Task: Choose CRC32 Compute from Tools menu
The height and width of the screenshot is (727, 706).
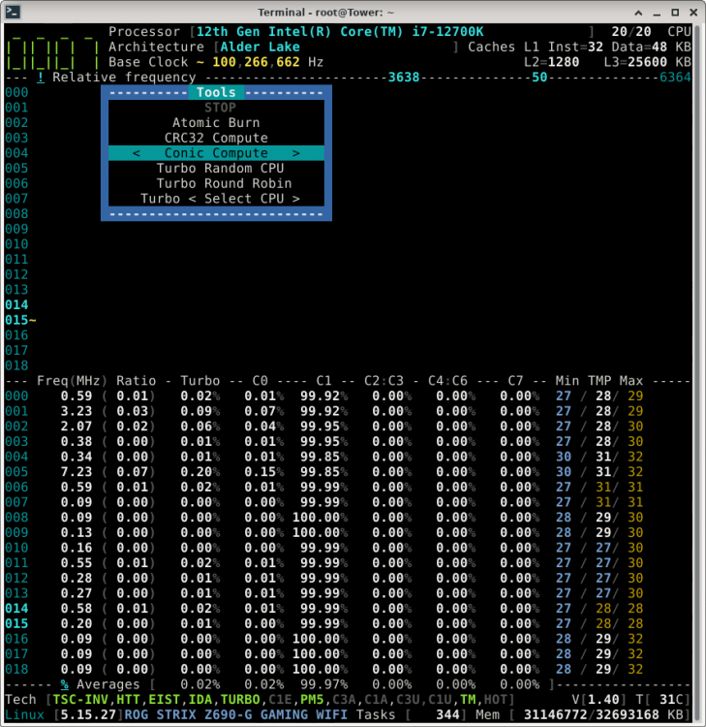Action: [216, 139]
